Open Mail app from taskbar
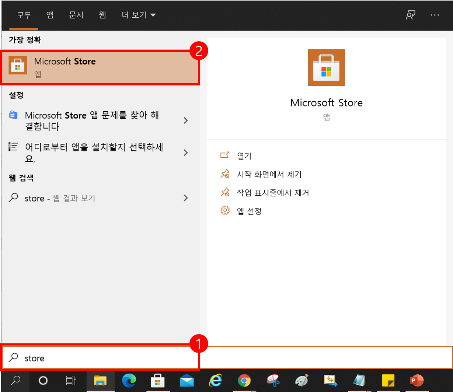The height and width of the screenshot is (392, 453). pyautogui.click(x=187, y=381)
